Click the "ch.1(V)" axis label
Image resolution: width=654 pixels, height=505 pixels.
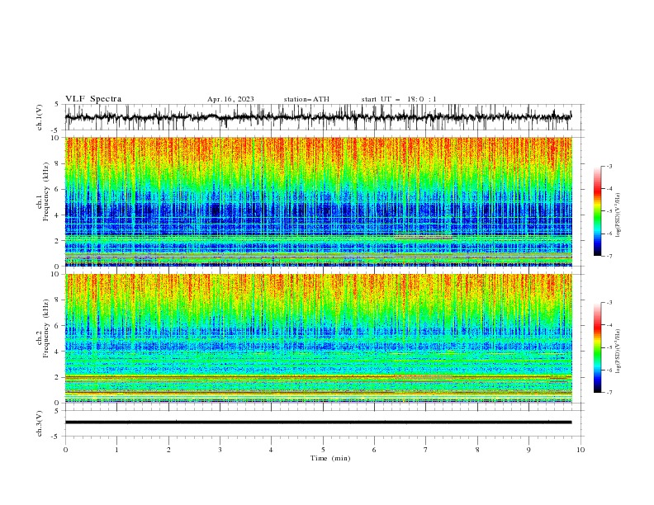tap(40, 117)
